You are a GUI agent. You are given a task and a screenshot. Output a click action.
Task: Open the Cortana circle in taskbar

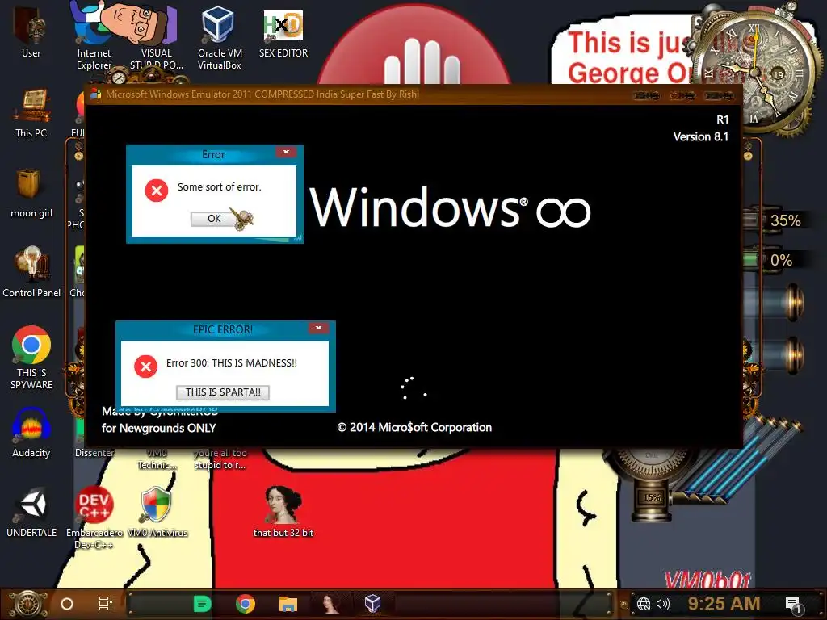point(67,604)
